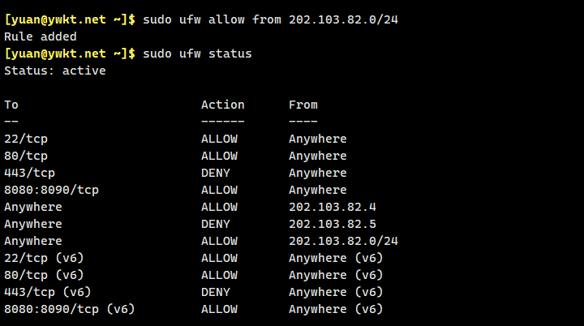The width and height of the screenshot is (584, 326).
Task: Click the '80/tcp' rule entry
Action: pyautogui.click(x=26, y=156)
